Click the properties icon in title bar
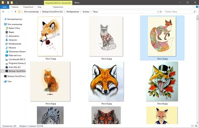Viewport: 199px width, 128px height. [8, 2]
